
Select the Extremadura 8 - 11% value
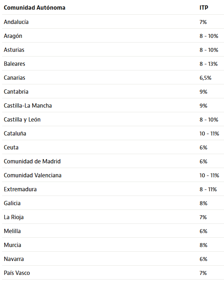[x=208, y=189]
